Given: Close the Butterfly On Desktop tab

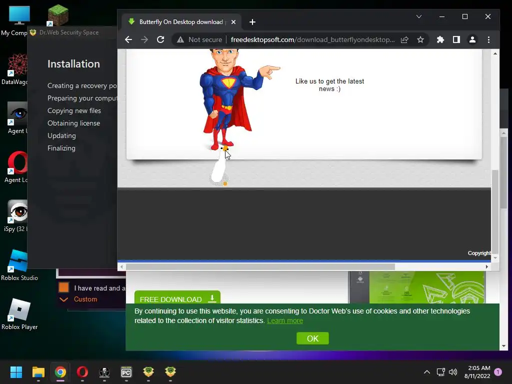Looking at the screenshot, I should point(233,22).
